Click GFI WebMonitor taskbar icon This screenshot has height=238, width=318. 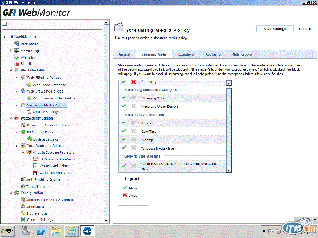pos(87,231)
